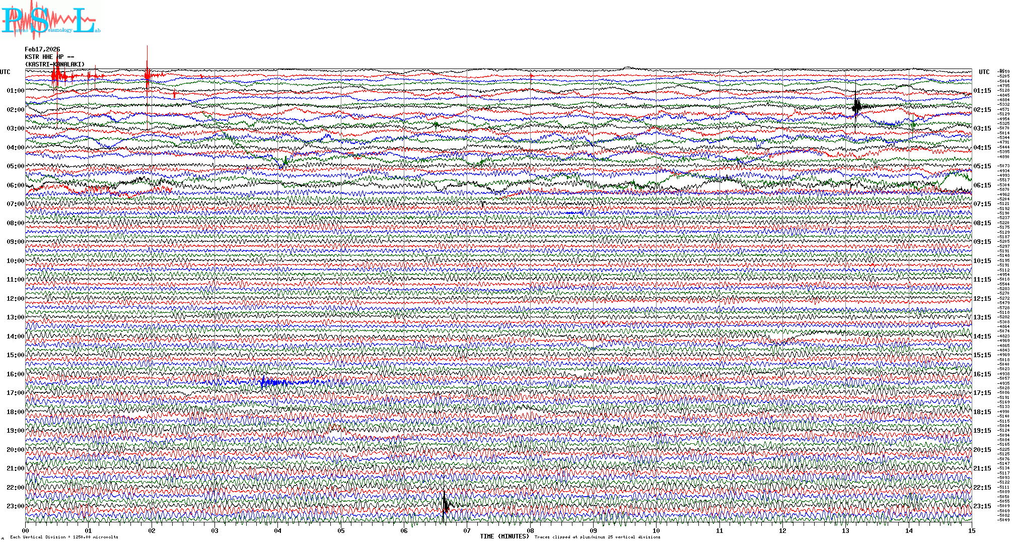The image size is (1012, 544).
Task: Click the KASTRI-KANALAKI station name
Action: point(54,64)
